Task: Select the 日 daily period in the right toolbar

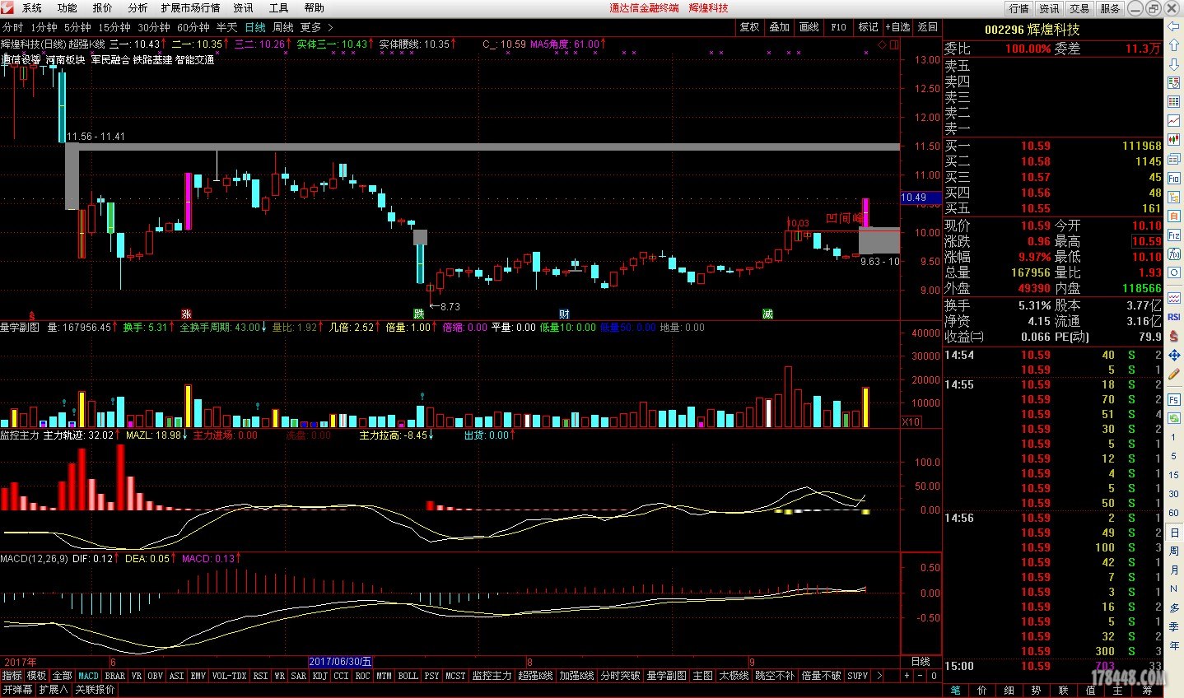Action: [1174, 533]
